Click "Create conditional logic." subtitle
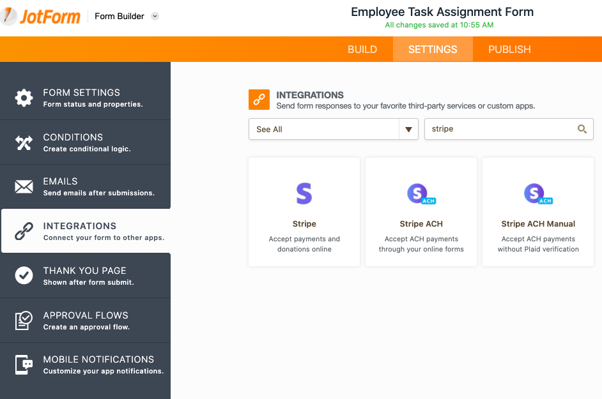This screenshot has height=399, width=602. pyautogui.click(x=87, y=149)
